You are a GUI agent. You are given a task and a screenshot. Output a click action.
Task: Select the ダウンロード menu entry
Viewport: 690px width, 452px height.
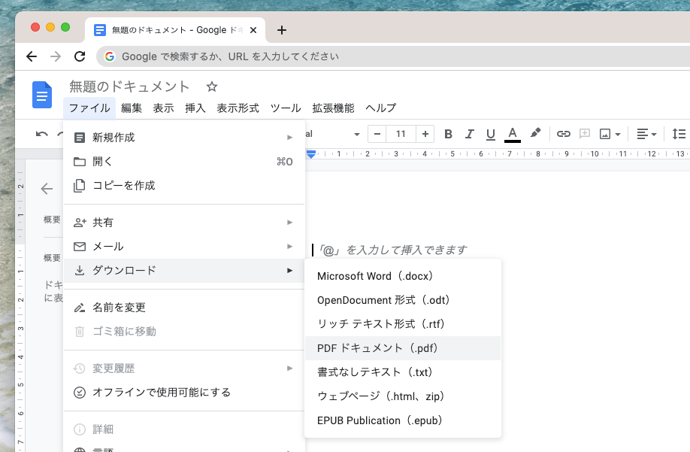click(184, 270)
